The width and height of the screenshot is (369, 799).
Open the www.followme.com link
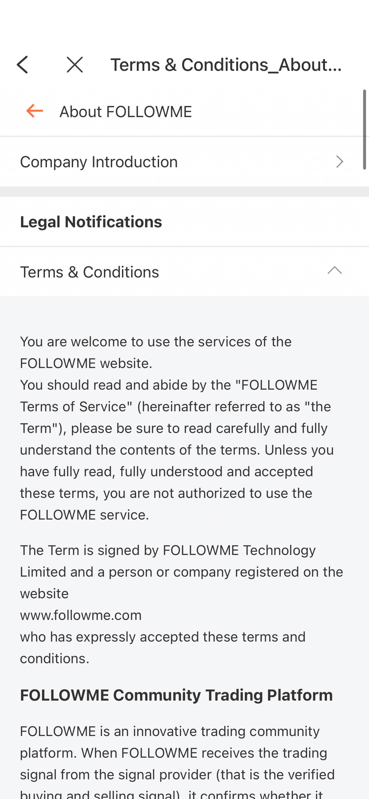tap(81, 615)
